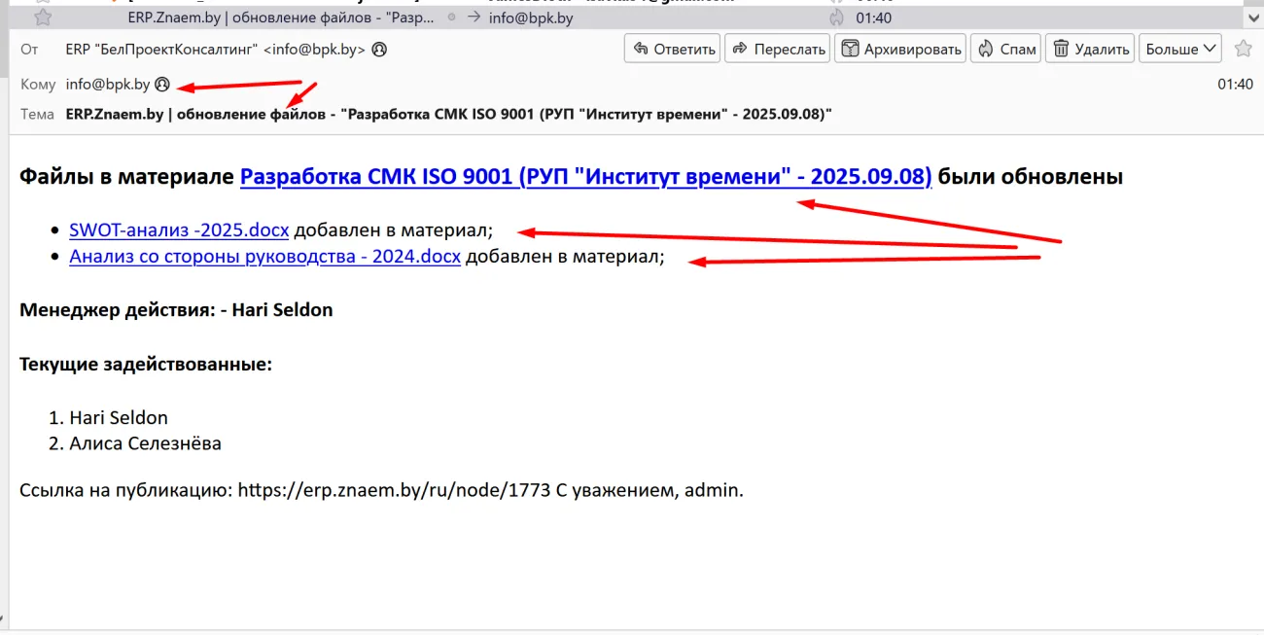
Task: Star the open message in header
Action: click(1243, 49)
